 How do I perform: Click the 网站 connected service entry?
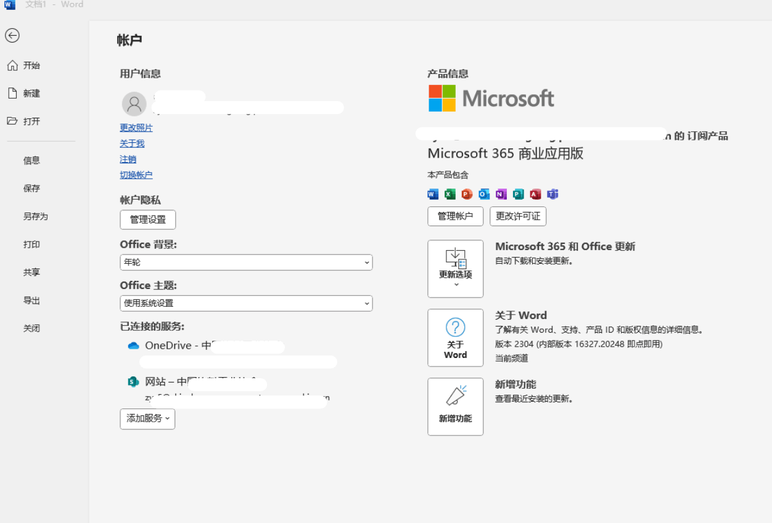[229, 390]
